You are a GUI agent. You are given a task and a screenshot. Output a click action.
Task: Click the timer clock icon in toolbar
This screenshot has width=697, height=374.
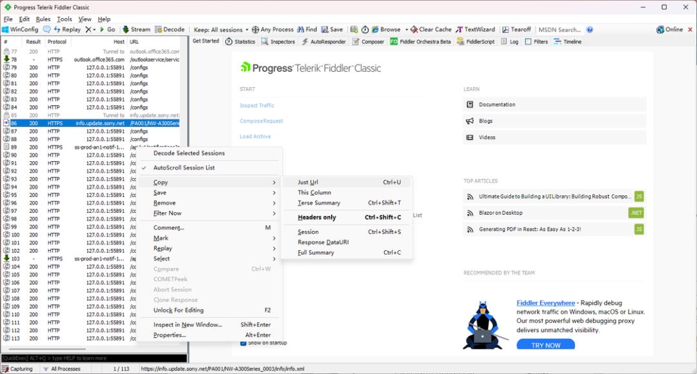(365, 29)
